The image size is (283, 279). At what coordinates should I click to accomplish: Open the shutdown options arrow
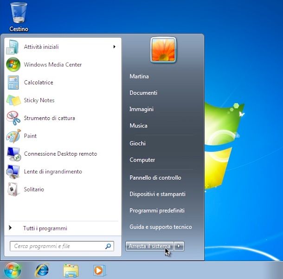pos(179,246)
